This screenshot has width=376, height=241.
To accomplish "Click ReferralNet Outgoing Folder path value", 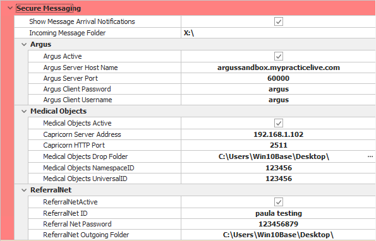I will (x=279, y=235).
